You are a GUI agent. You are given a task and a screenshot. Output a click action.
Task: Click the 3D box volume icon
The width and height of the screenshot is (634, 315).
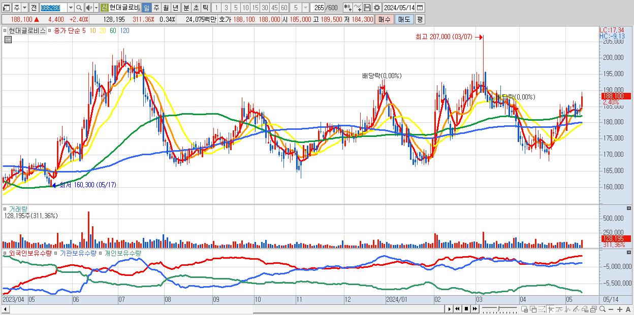pyautogui.click(x=585, y=309)
